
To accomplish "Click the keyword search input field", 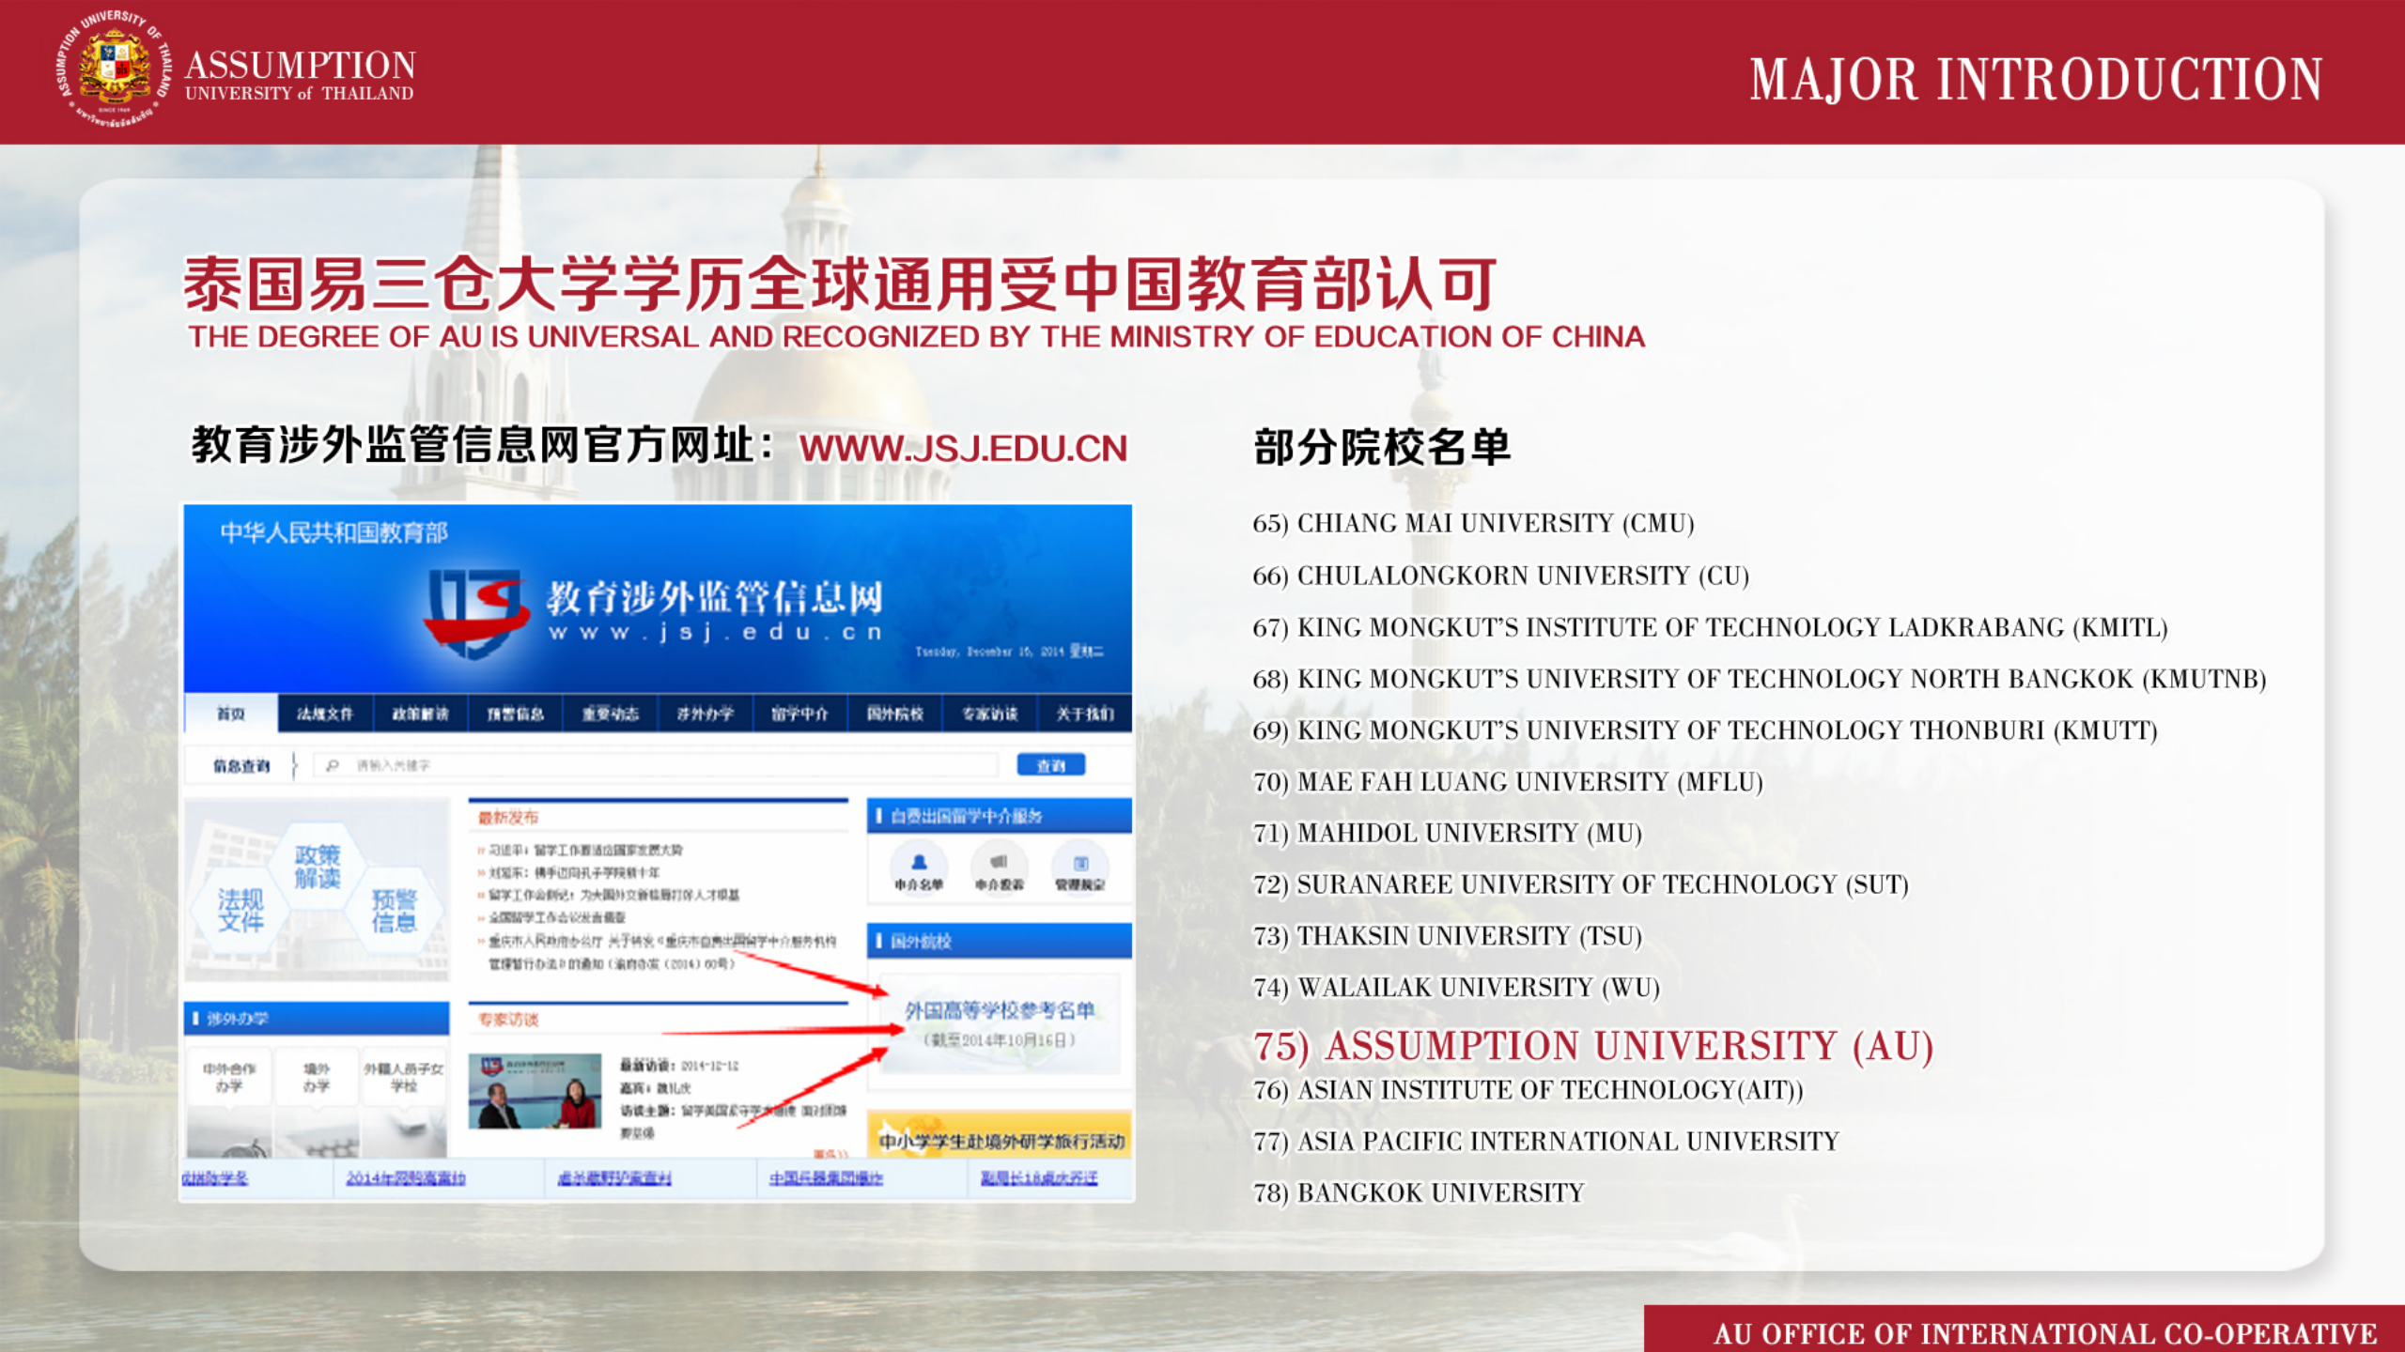I will (x=658, y=765).
